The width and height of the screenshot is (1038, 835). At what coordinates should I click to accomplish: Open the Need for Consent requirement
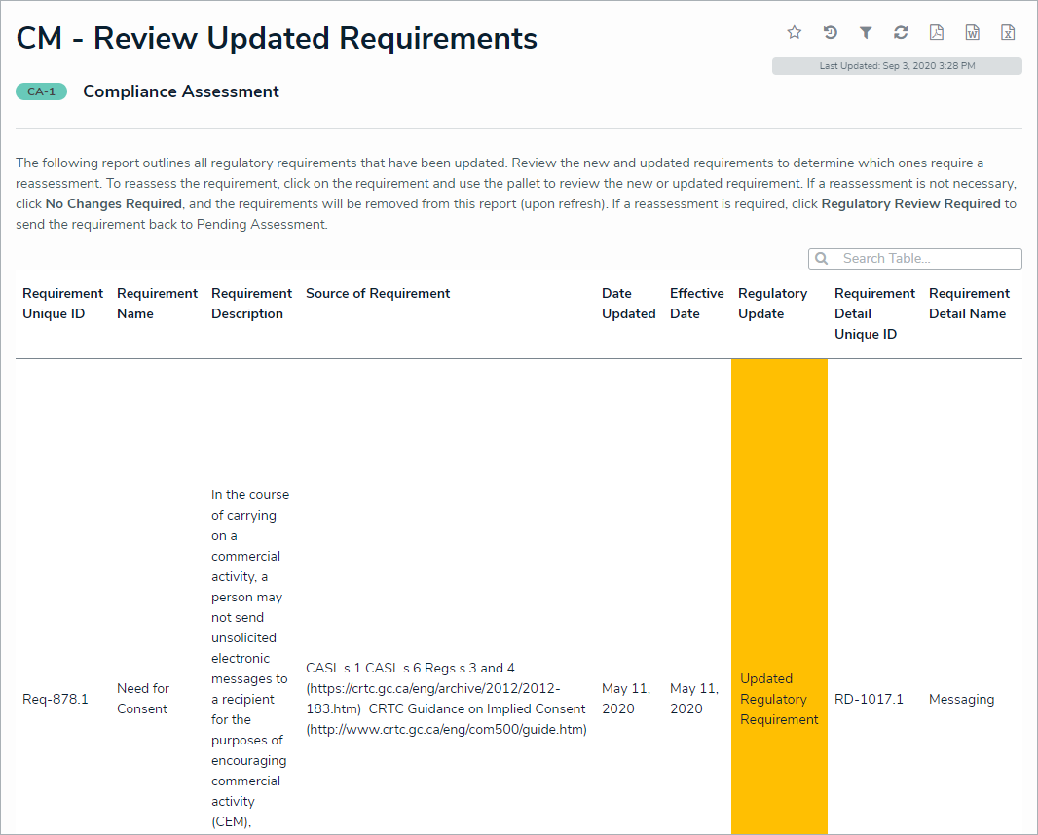coord(143,699)
